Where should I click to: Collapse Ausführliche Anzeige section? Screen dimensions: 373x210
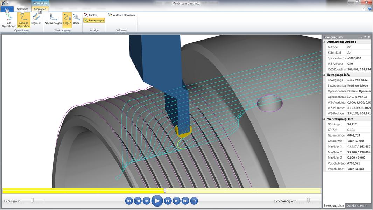pyautogui.click(x=324, y=42)
